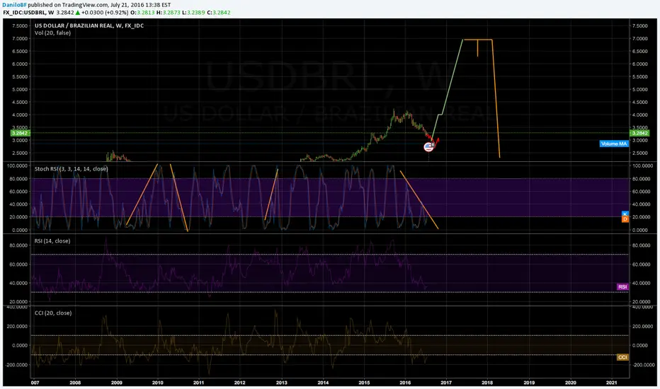
Task: Select the purple RSI tag on the price scale
Action: coord(622,287)
